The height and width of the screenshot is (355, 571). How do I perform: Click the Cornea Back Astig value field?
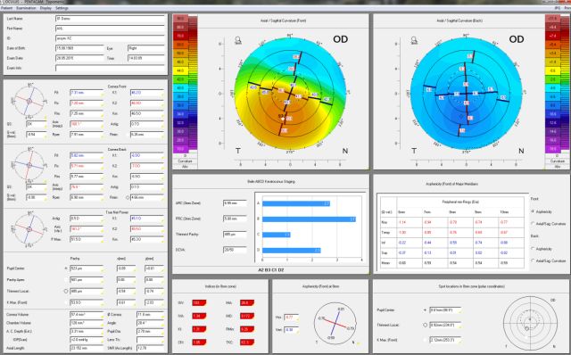click(146, 187)
